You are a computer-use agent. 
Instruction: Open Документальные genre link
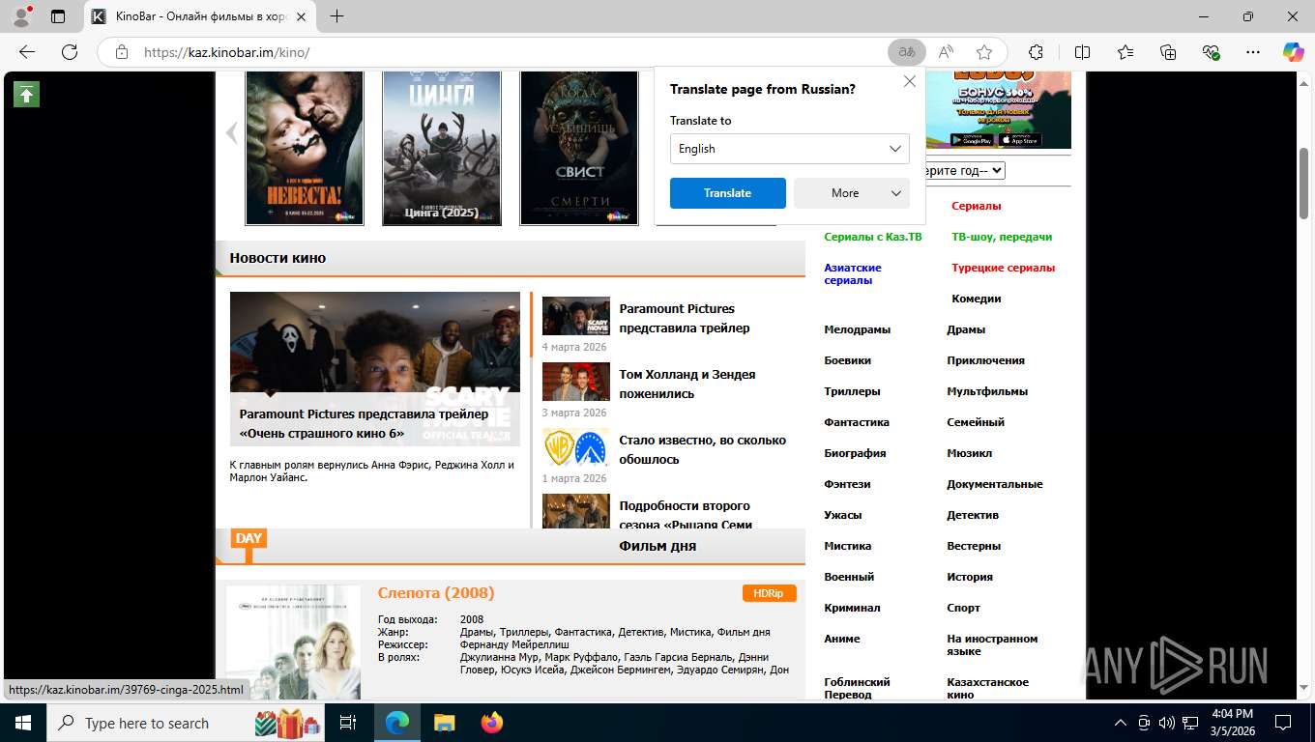coord(995,484)
